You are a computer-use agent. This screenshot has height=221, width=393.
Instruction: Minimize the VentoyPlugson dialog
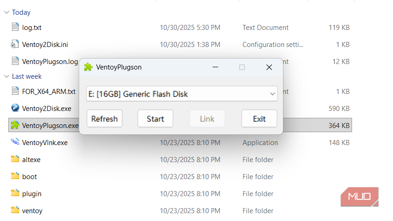click(215, 67)
